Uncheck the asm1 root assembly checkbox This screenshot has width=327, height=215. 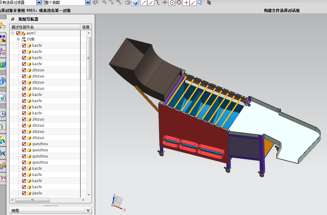18,33
